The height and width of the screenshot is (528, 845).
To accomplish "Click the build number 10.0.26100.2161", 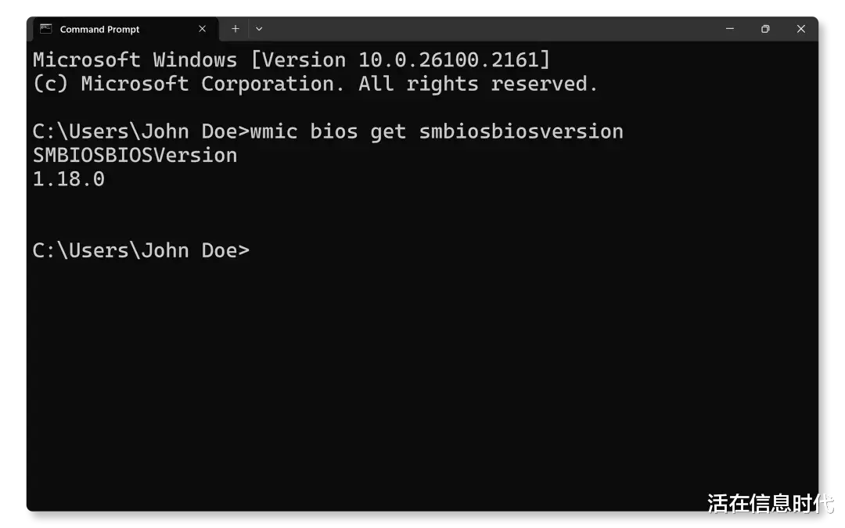I will click(x=454, y=60).
